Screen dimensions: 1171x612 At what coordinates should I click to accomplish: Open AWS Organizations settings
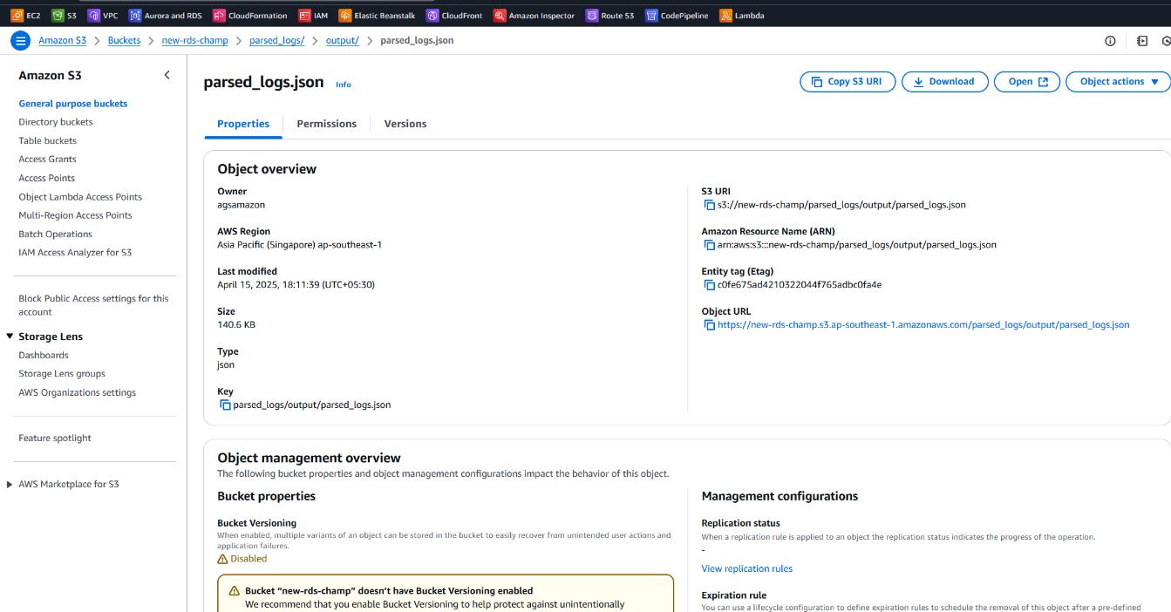pos(78,393)
